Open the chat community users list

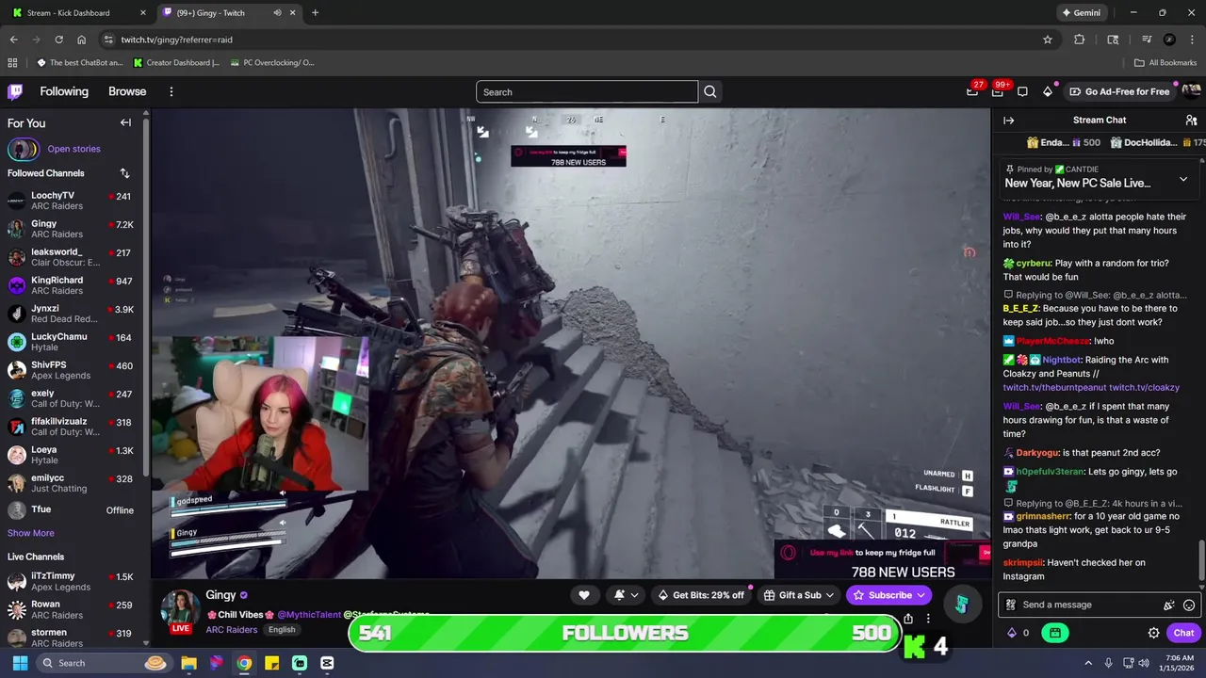tap(1191, 121)
